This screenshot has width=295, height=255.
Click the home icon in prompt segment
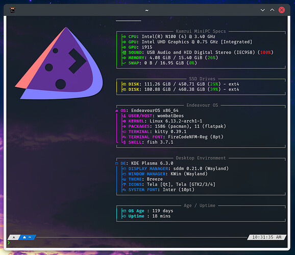coord(24,237)
